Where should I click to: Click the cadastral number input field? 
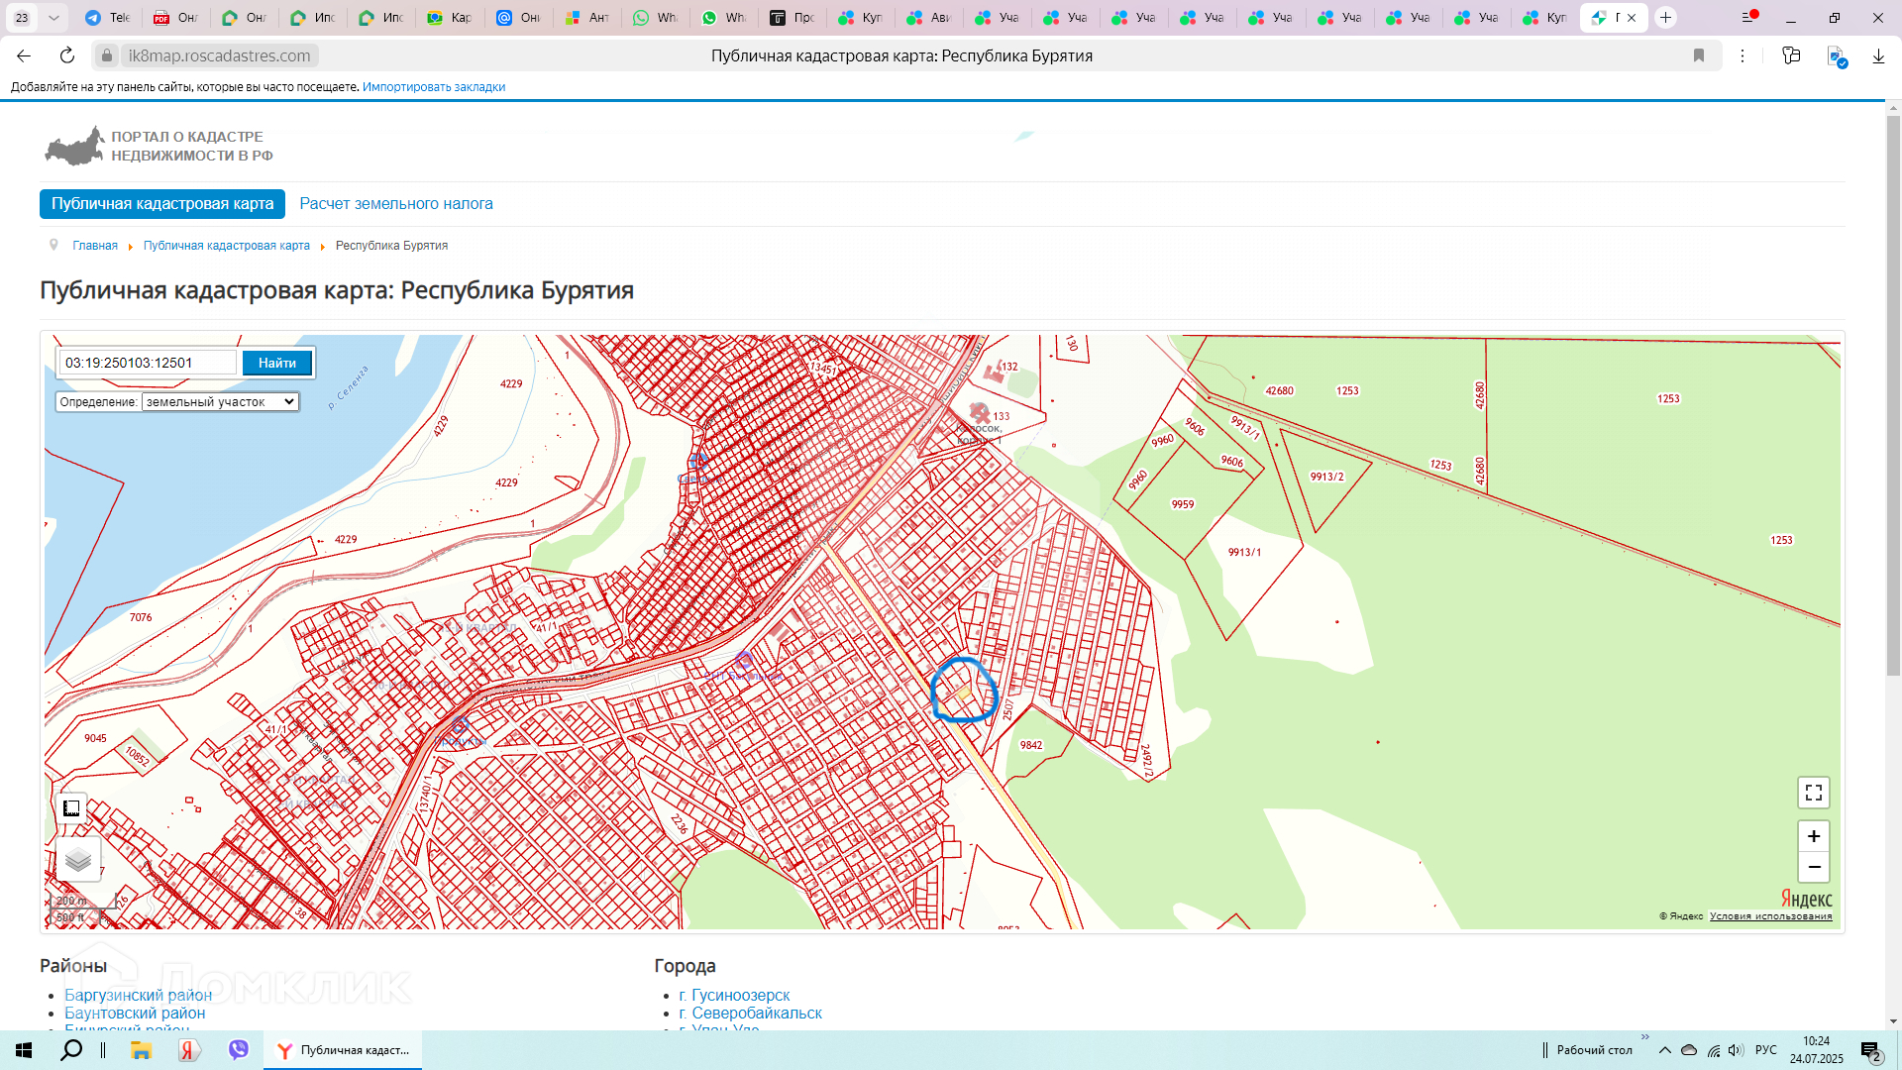tap(147, 363)
